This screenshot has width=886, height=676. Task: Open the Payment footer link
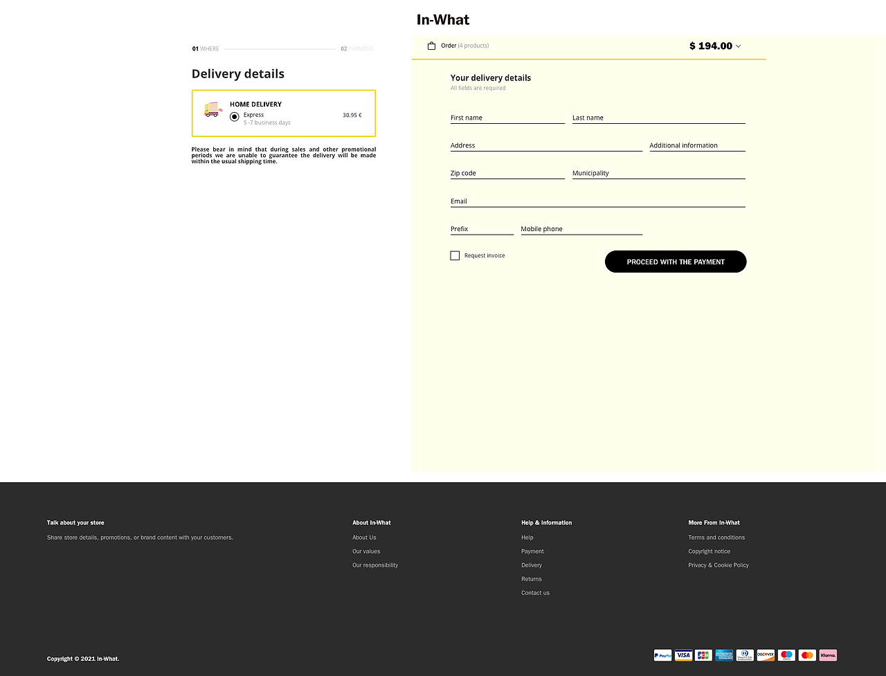[532, 551]
